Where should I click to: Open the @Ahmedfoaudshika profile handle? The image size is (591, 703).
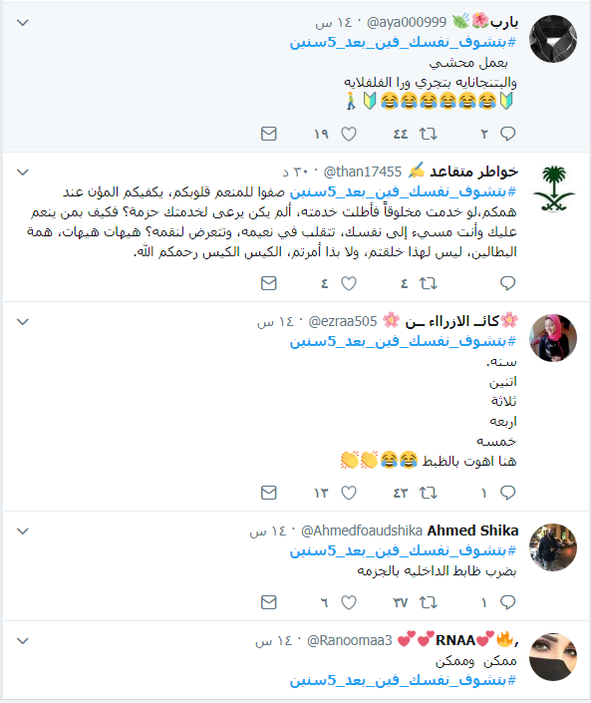362,530
